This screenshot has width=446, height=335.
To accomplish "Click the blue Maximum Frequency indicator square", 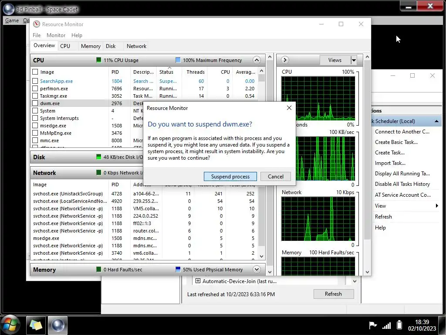I will coord(178,60).
